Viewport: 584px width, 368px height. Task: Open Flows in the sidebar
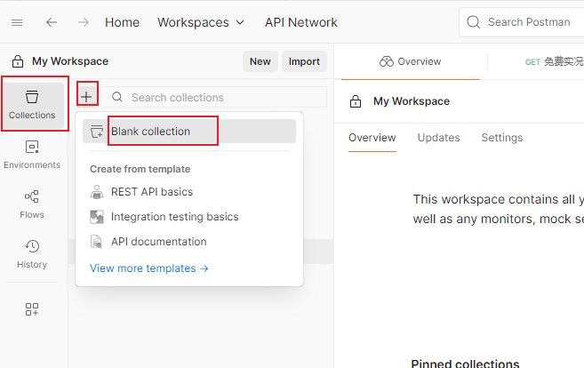tap(32, 204)
